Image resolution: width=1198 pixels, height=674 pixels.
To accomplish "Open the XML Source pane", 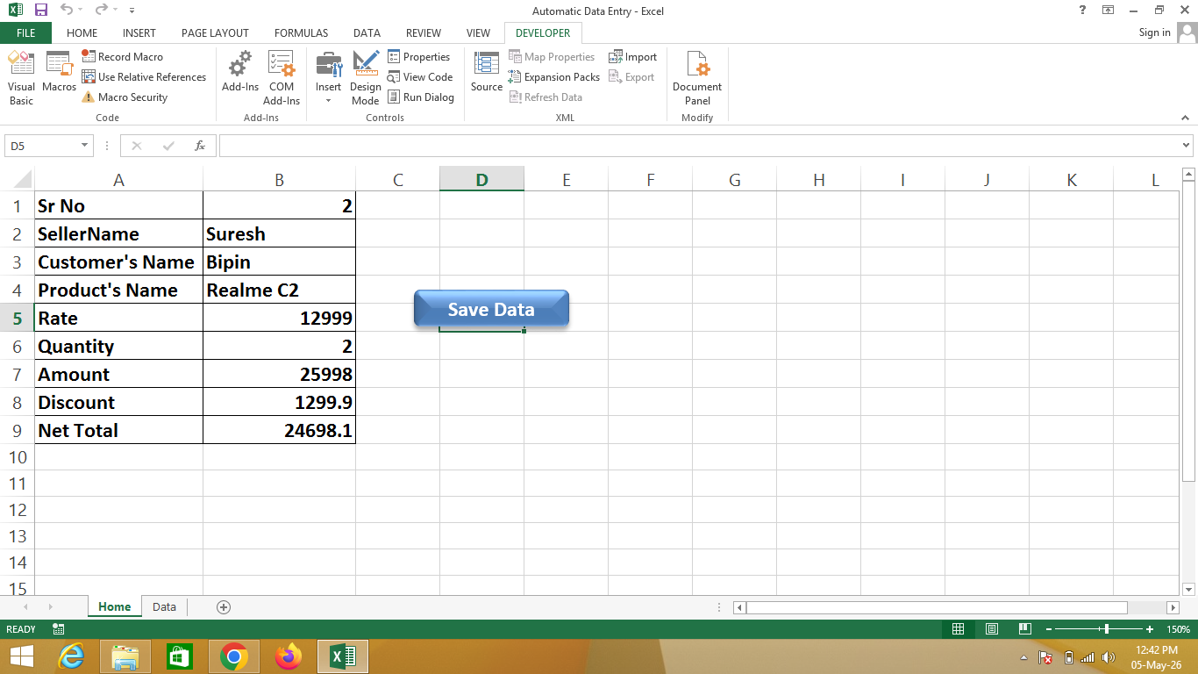I will tap(487, 72).
